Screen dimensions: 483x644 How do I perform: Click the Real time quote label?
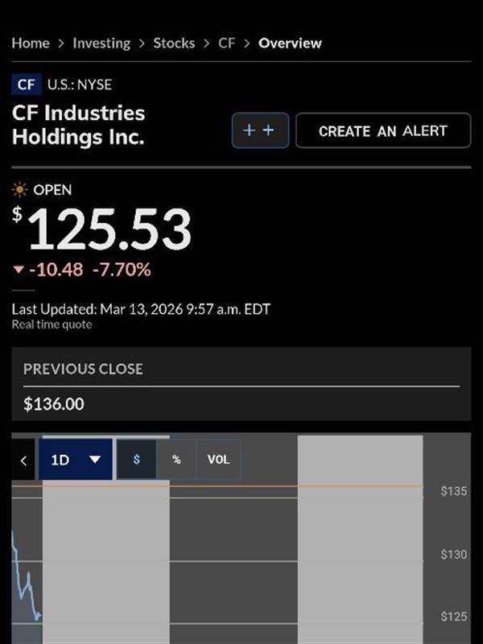52,324
